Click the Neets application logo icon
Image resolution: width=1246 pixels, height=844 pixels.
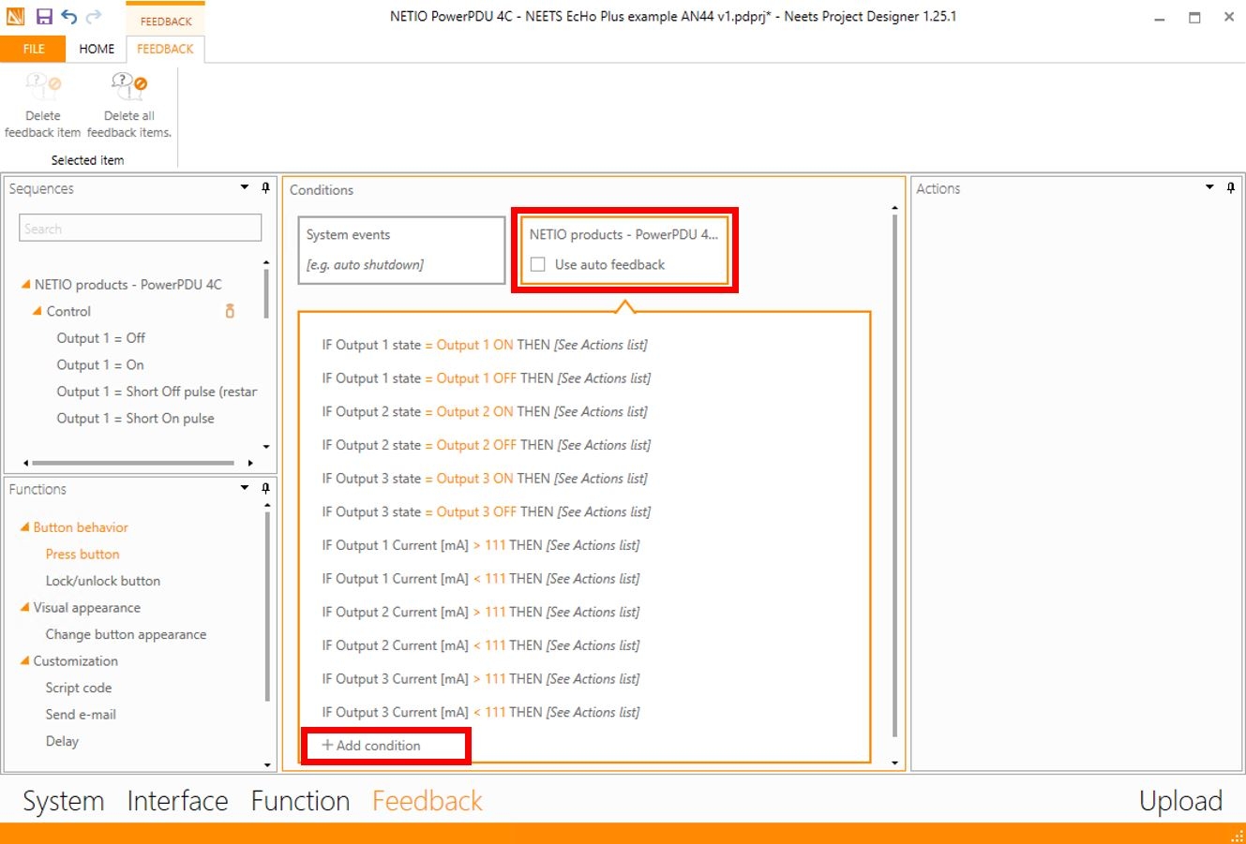[15, 17]
